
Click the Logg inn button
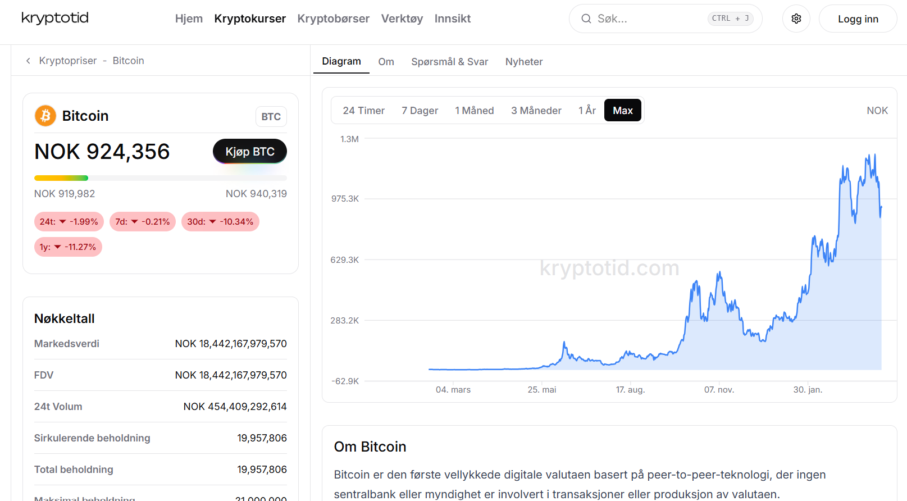858,19
